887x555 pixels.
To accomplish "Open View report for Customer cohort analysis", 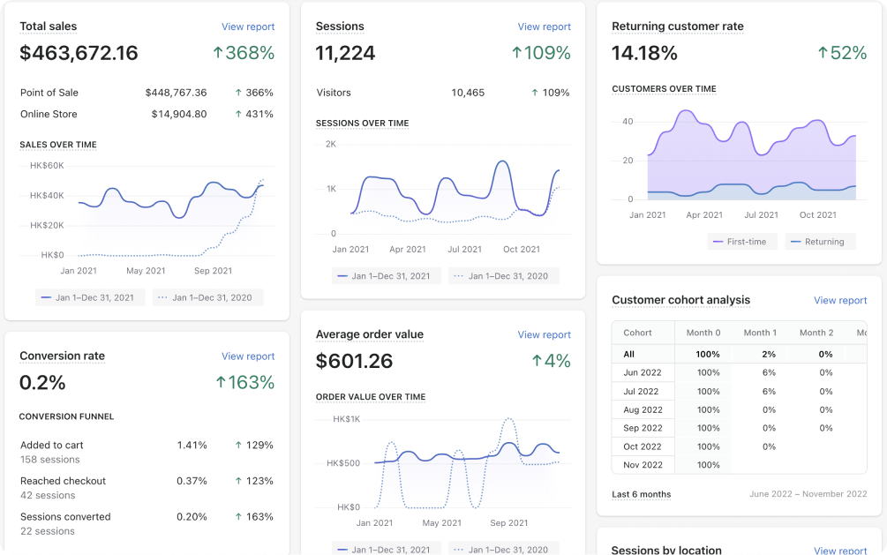I will pos(840,301).
